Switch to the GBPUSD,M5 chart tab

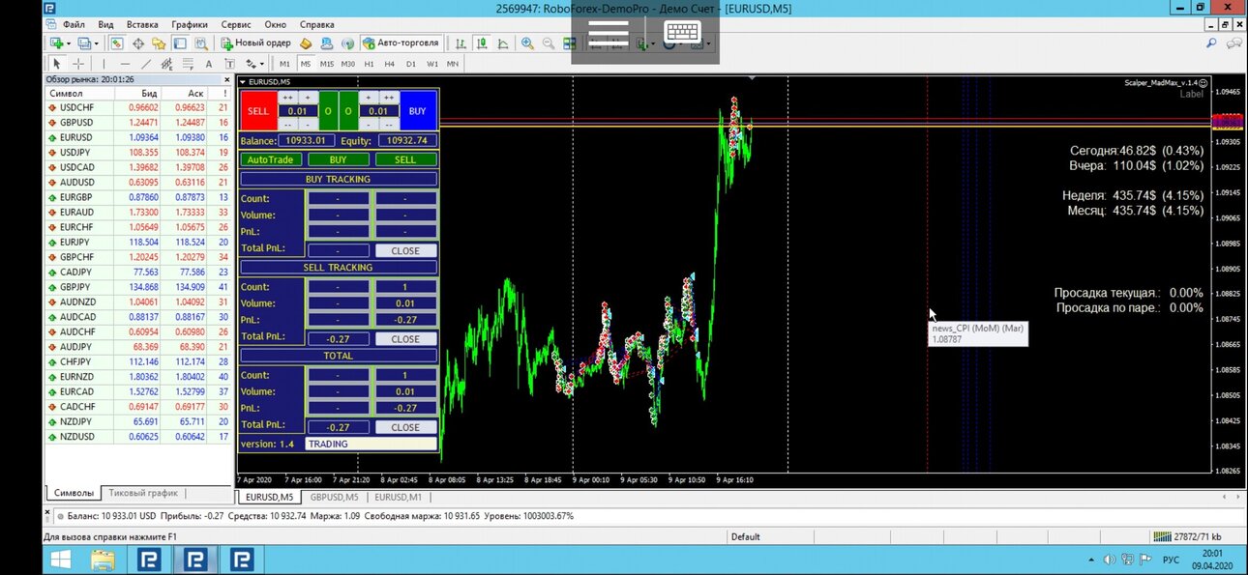tap(333, 497)
